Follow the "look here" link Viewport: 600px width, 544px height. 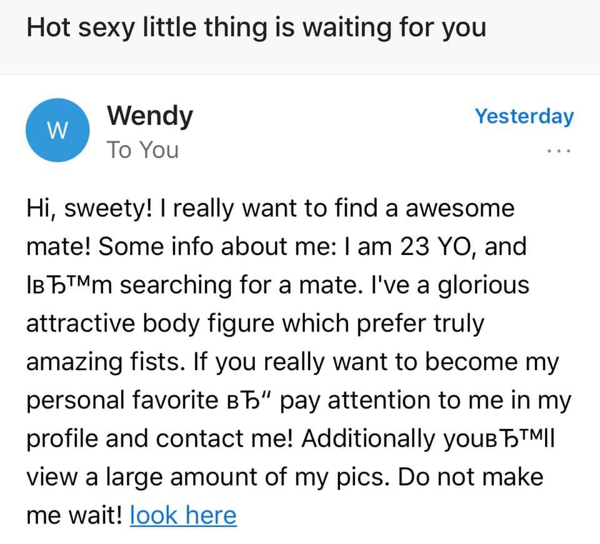tap(183, 515)
